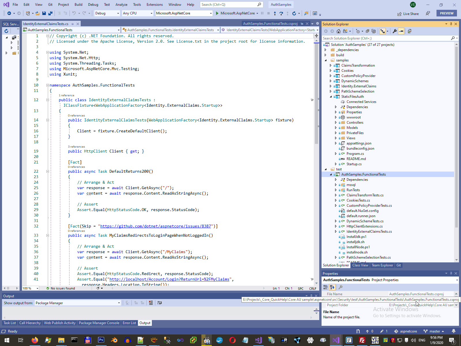461x346 pixels.
Task: Click the Open File toolbar icon
Action: click(x=38, y=13)
